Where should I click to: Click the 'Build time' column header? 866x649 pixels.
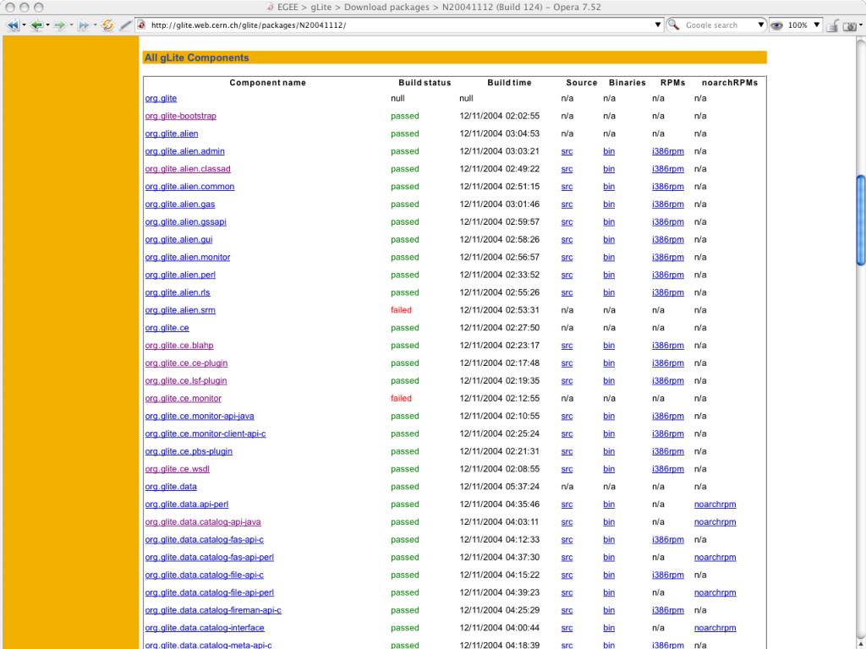(x=509, y=83)
